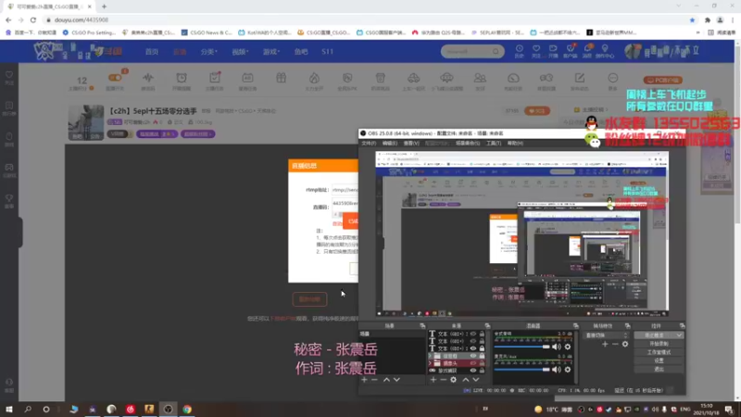Toggle lock on first text source
Image resolution: width=741 pixels, height=417 pixels.
tap(482, 334)
